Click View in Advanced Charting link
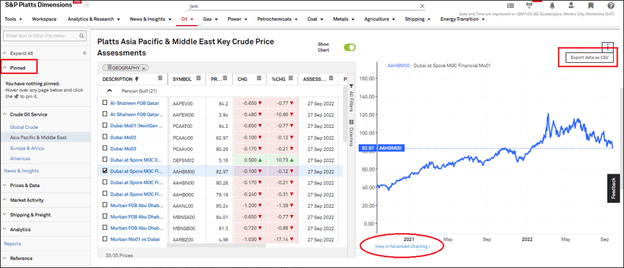This screenshot has height=268, width=624. (403, 247)
